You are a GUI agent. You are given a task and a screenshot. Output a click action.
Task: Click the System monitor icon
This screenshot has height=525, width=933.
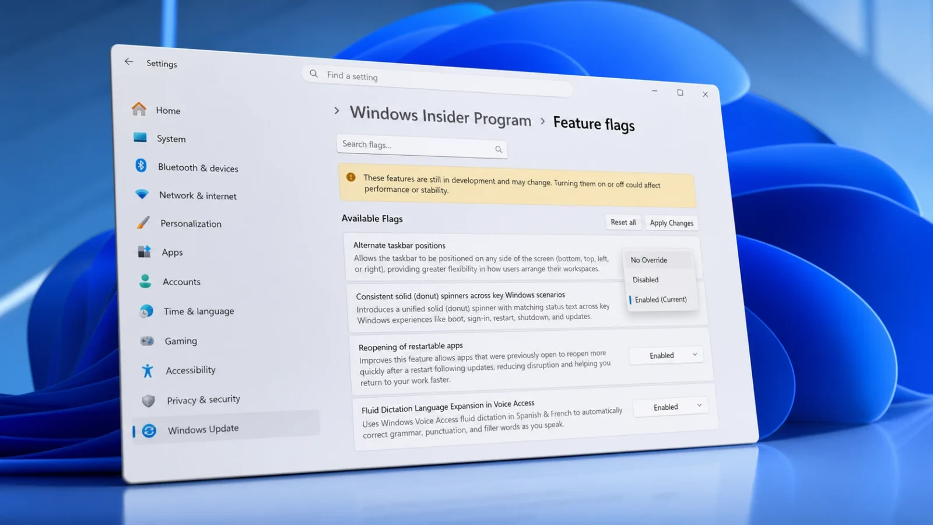tap(140, 138)
